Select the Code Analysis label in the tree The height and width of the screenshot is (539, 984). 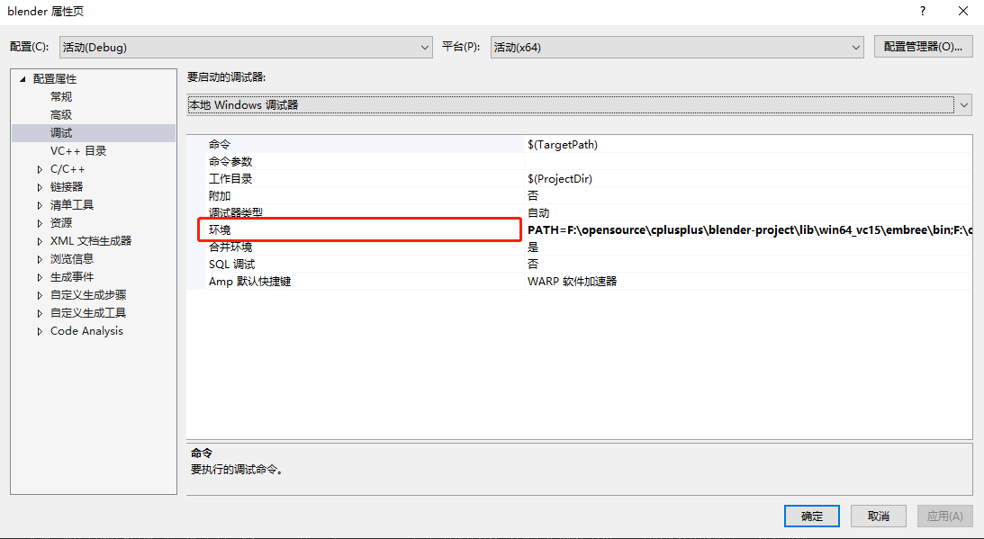click(x=86, y=330)
